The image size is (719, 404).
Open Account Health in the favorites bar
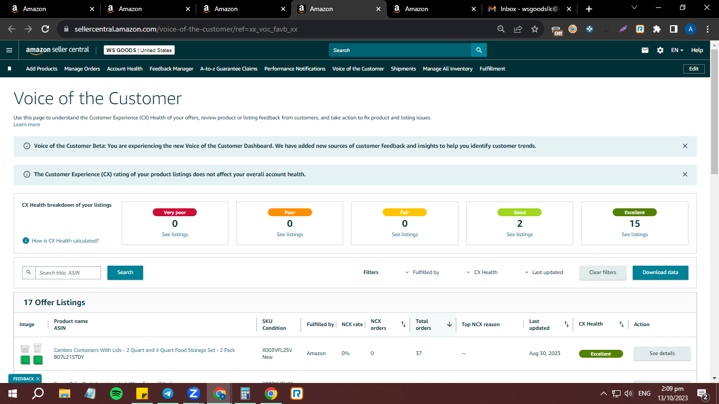pos(125,68)
